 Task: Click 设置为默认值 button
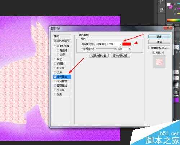coord(99,56)
